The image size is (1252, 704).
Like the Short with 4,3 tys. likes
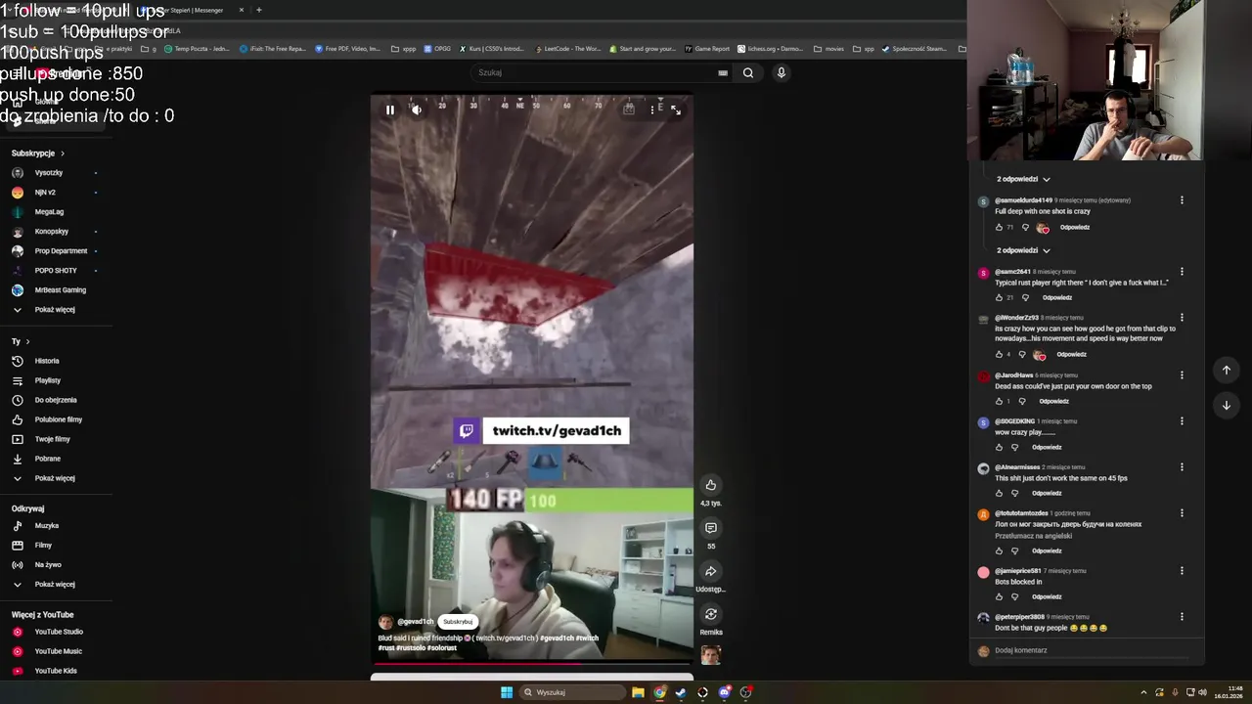[x=711, y=485]
